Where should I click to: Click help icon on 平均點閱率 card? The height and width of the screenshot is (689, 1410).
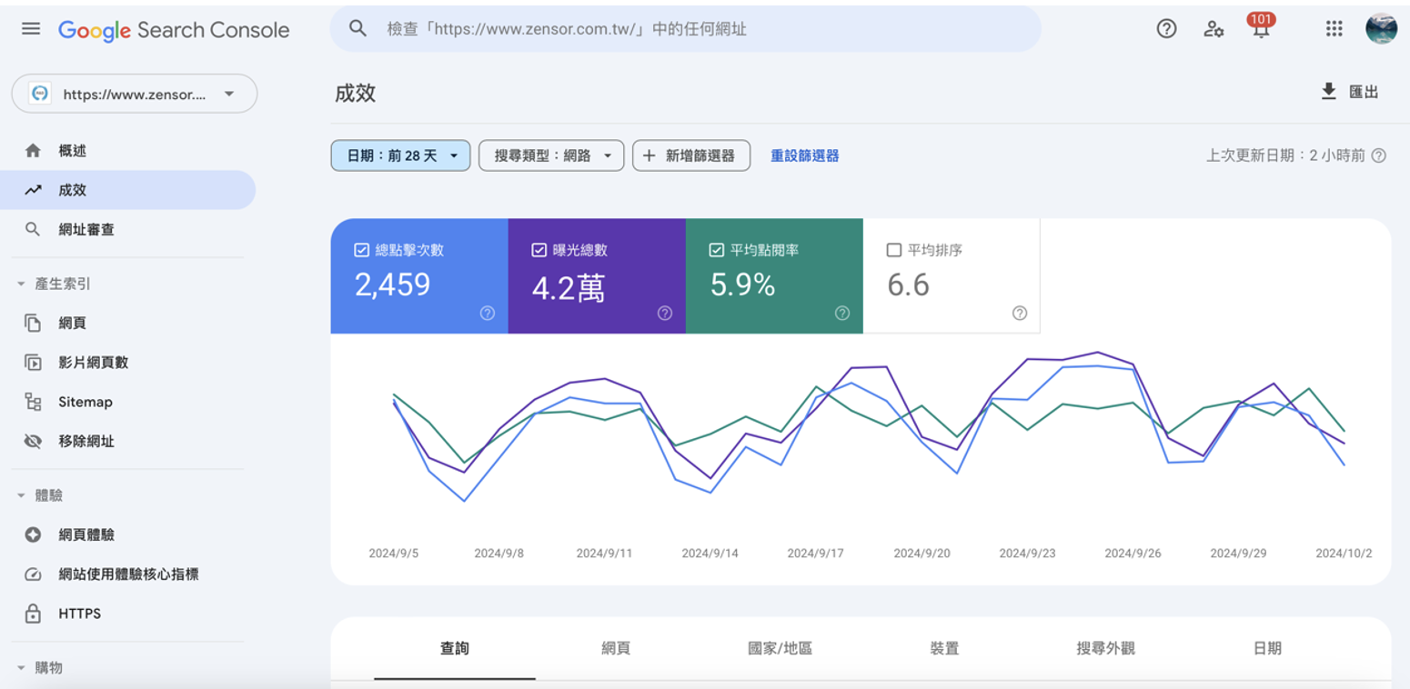click(x=842, y=314)
